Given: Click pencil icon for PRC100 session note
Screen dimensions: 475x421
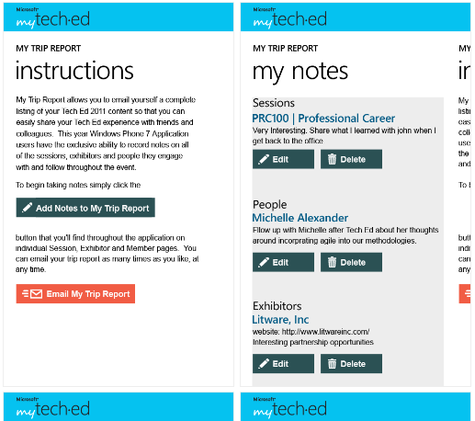Looking at the screenshot, I should pos(264,159).
